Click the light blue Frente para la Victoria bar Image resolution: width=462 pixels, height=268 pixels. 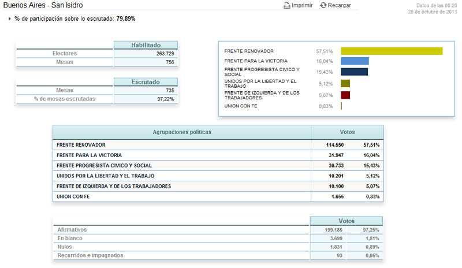tap(355, 61)
